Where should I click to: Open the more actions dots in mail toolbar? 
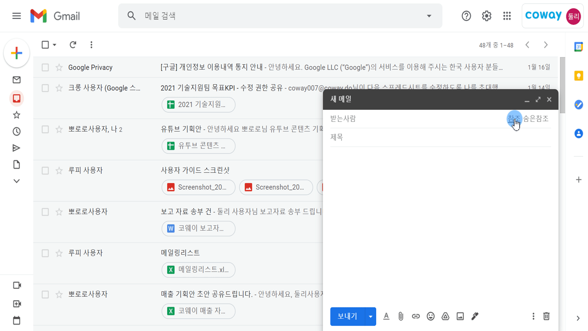pyautogui.click(x=91, y=45)
